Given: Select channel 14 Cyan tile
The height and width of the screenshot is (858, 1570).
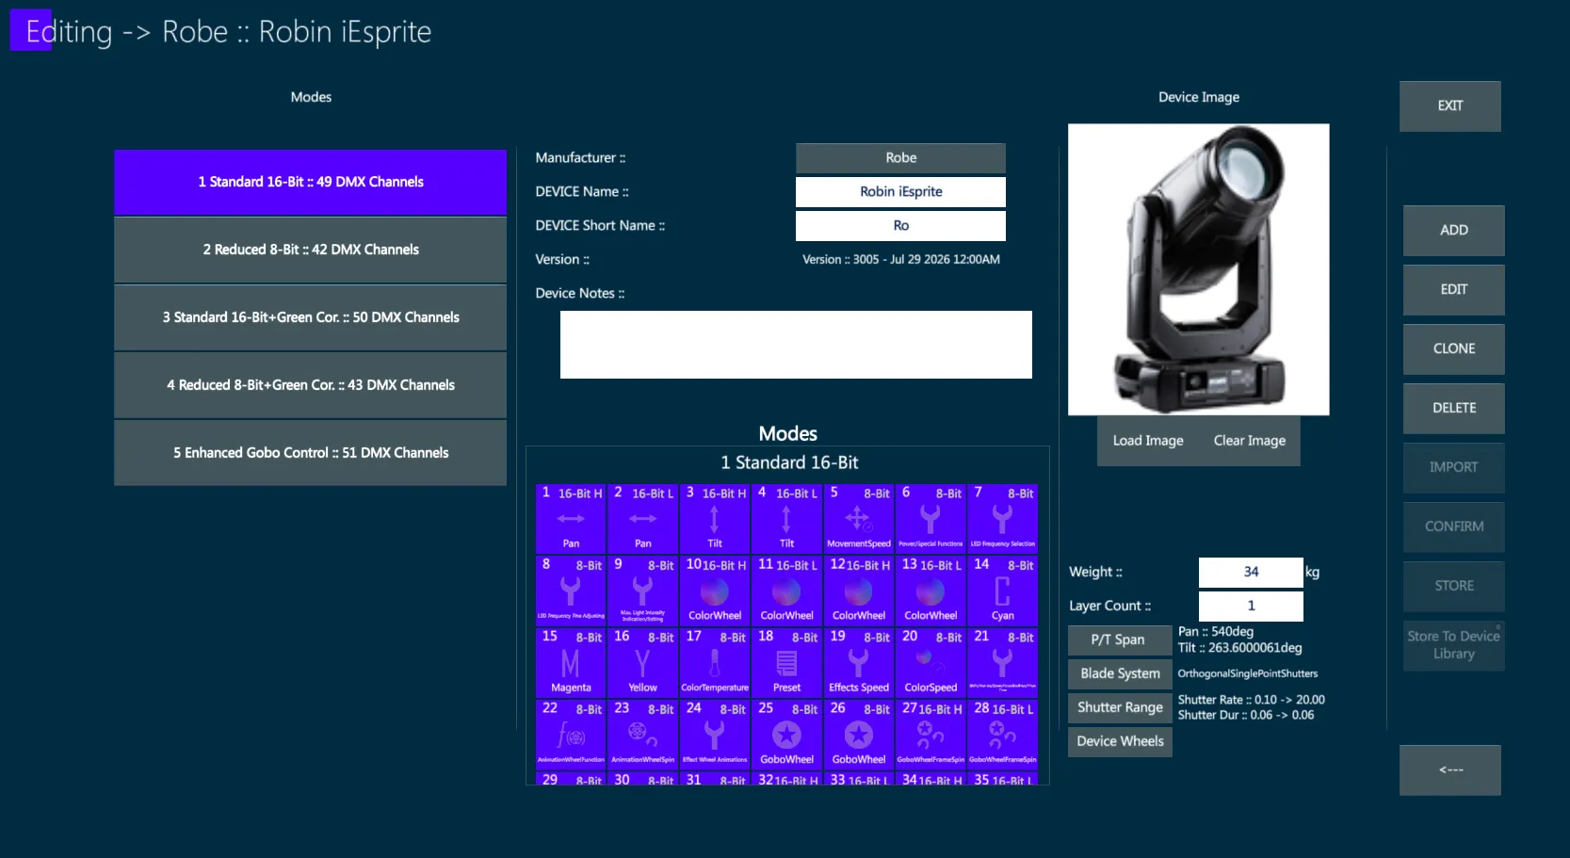Looking at the screenshot, I should coord(1002,591).
